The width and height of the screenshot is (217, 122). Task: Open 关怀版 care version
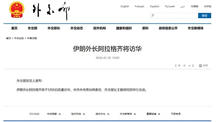pos(208,6)
